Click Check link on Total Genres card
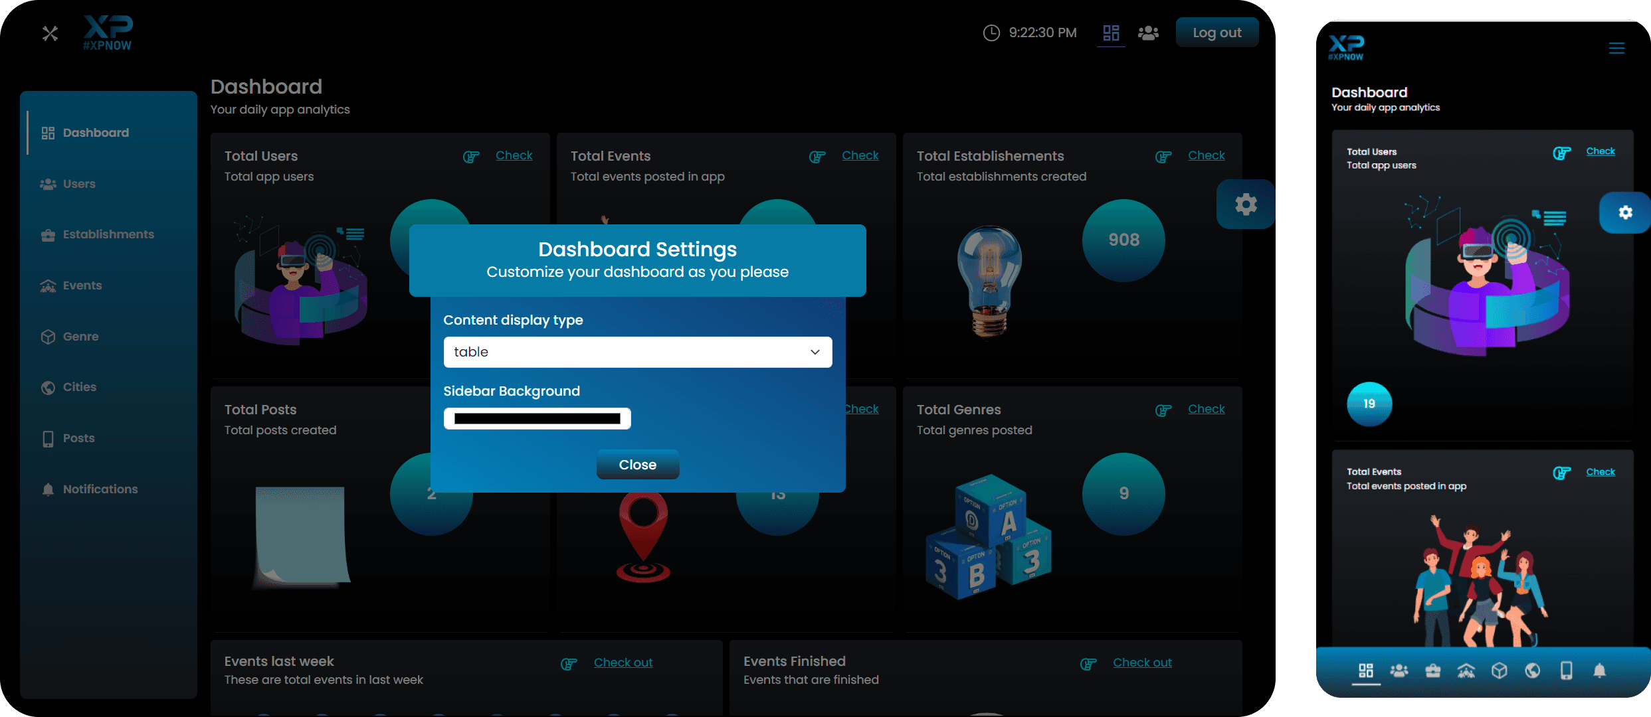Image resolution: width=1651 pixels, height=717 pixels. coord(1206,409)
